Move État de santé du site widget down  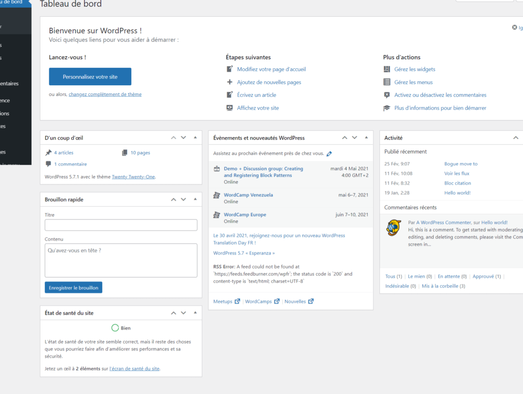click(183, 313)
